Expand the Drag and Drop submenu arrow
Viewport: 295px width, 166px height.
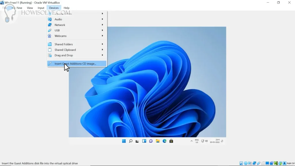[x=102, y=55]
